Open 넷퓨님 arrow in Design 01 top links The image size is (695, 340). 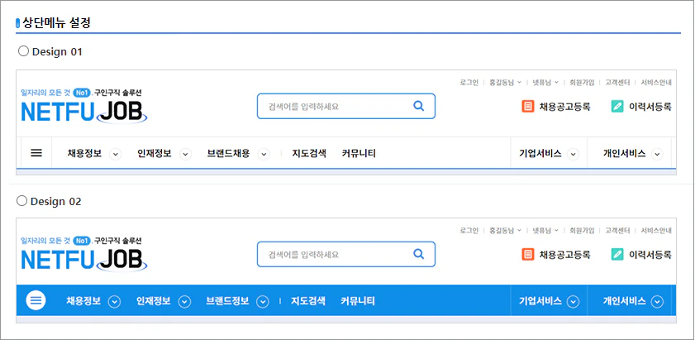556,83
